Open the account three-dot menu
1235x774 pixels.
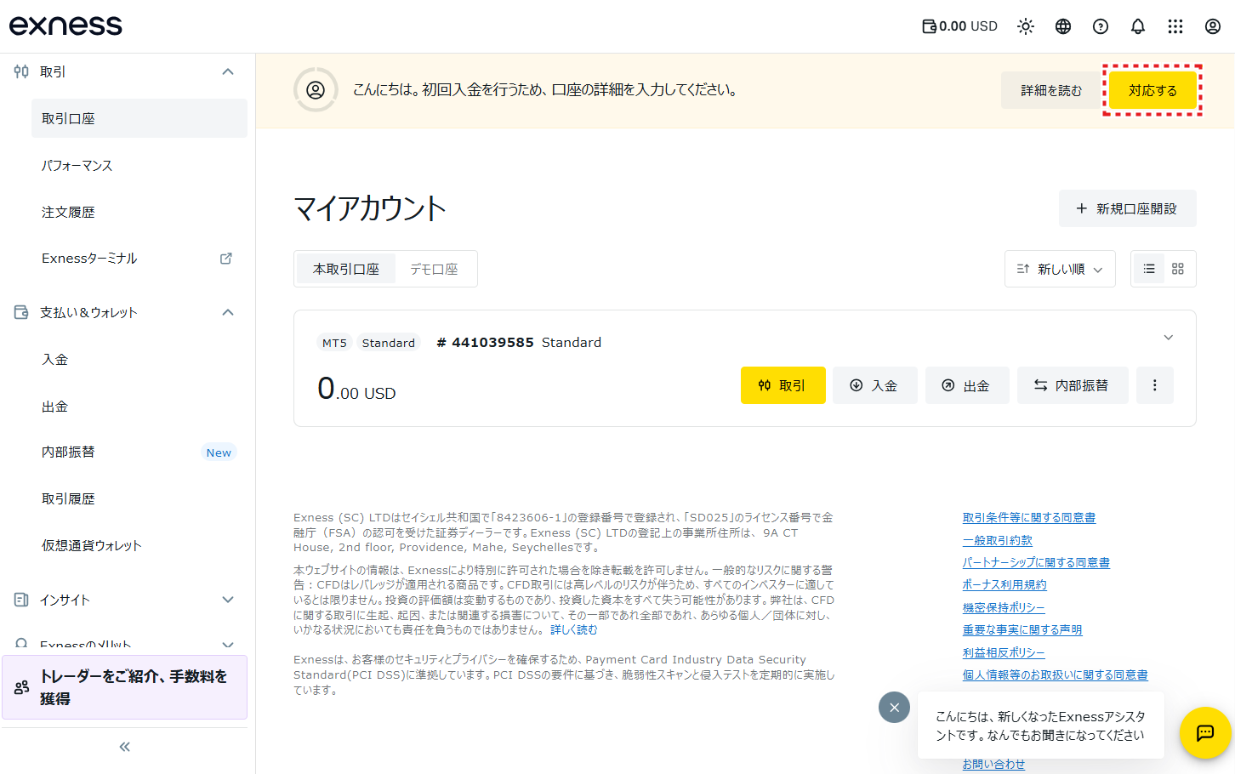(1154, 385)
